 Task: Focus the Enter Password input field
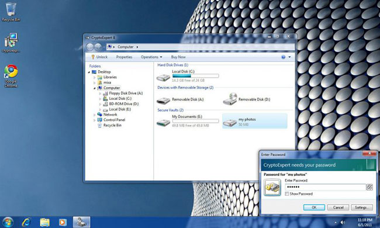pos(325,187)
